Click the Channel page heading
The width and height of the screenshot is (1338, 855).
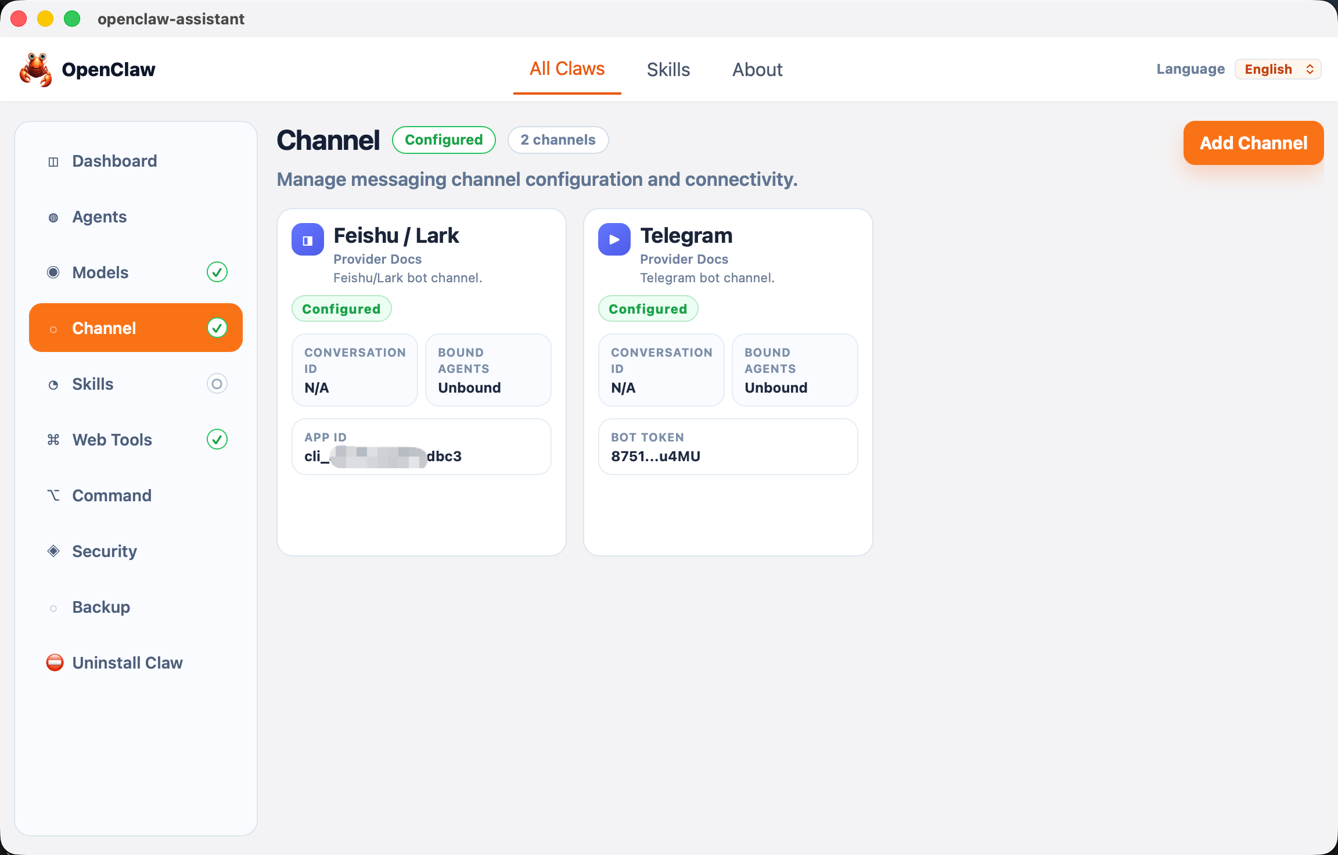tap(328, 140)
